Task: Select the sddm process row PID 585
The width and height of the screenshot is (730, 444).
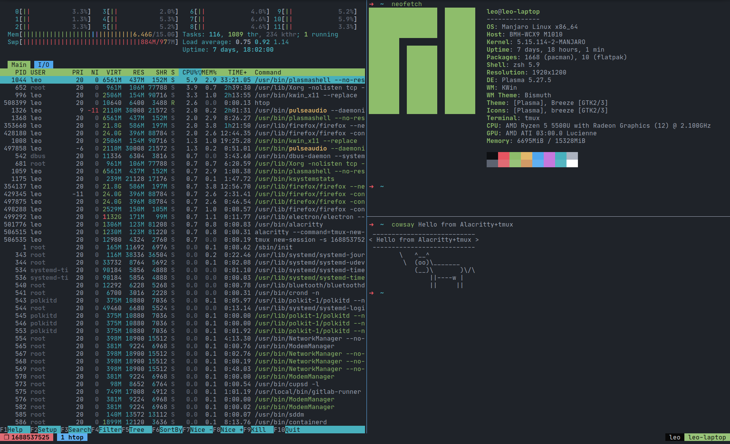Action: [x=182, y=414]
